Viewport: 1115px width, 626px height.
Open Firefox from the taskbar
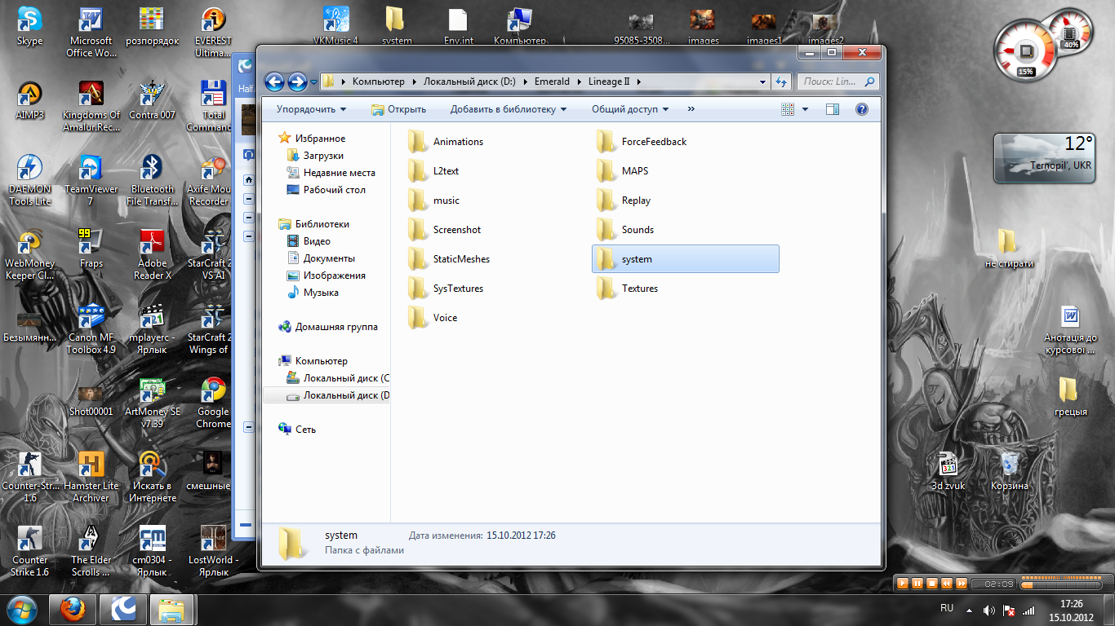73,609
